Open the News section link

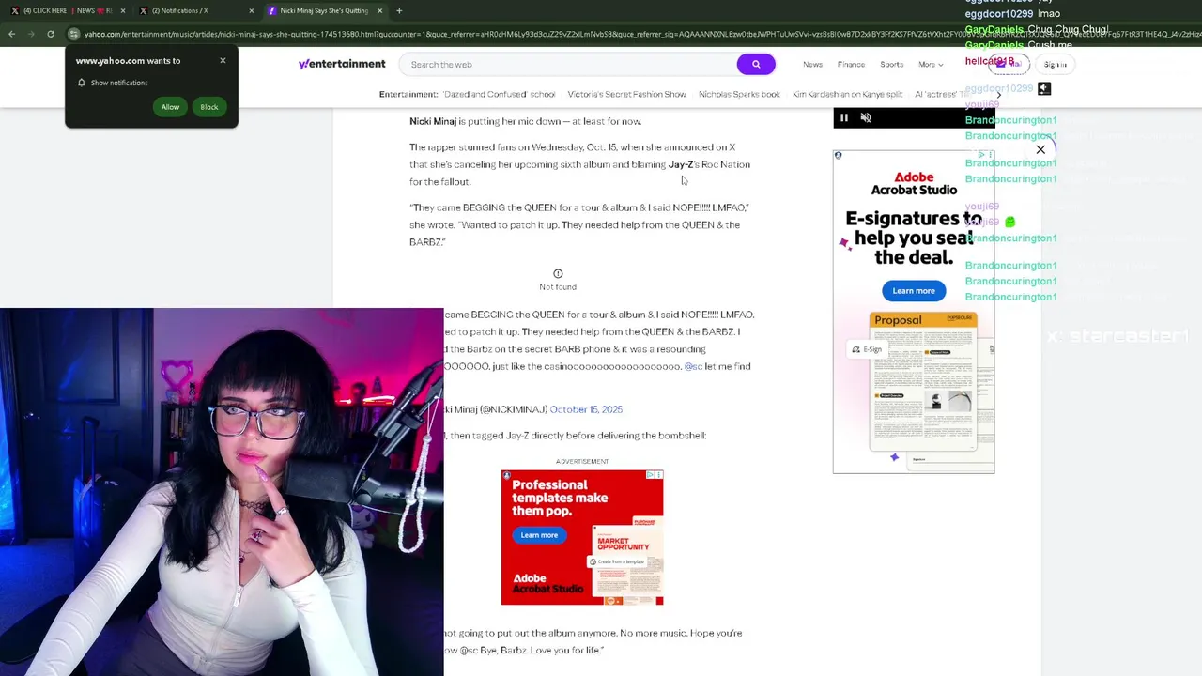[x=812, y=64]
